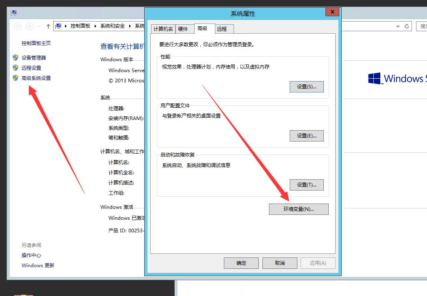Click the back arrow navigation button
This screenshot has height=296, width=427.
(x=17, y=26)
